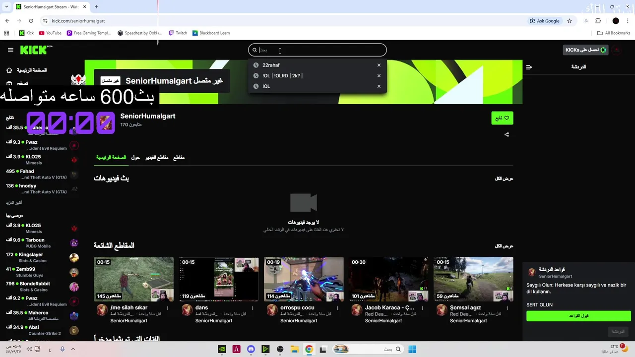This screenshot has width=635, height=357.
Task: Open File Explorer from taskbar
Action: click(294, 349)
